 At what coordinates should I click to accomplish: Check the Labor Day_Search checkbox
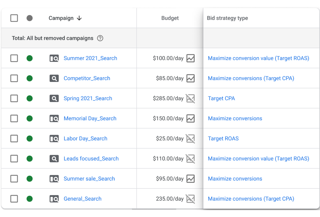[14, 138]
